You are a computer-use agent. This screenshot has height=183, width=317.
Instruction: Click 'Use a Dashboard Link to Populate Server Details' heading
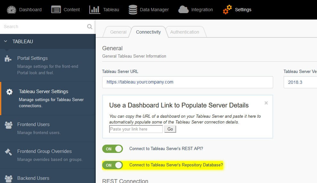[179, 105]
